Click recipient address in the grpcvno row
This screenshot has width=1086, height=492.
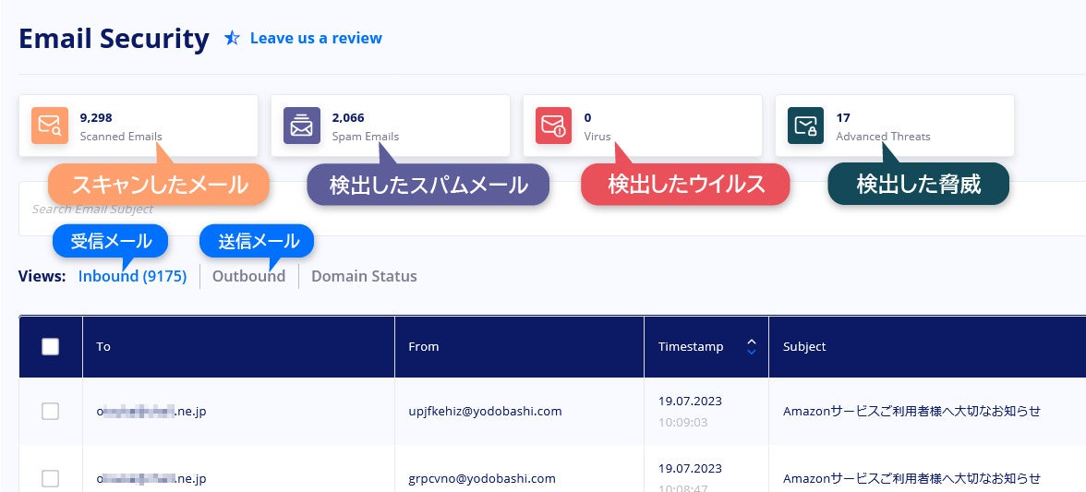click(x=151, y=478)
